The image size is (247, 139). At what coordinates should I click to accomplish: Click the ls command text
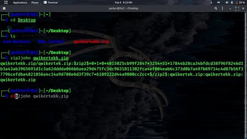coord(13,36)
